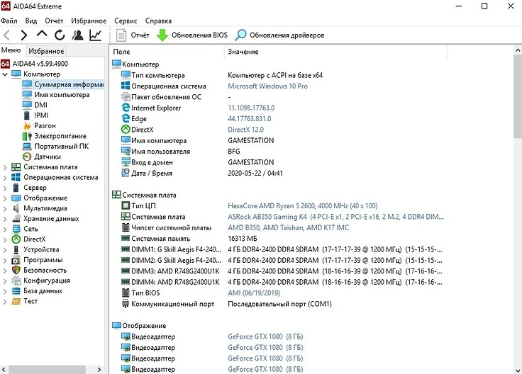Expand the DirectX tree node
Viewport: 522px width, 374px height.
coord(5,239)
